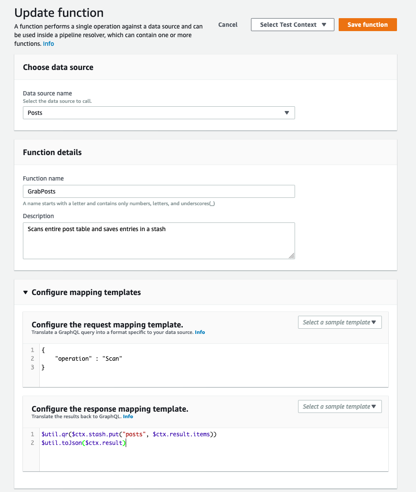The height and width of the screenshot is (492, 416).
Task: Open the Select Test Context dropdown
Action: [x=292, y=25]
